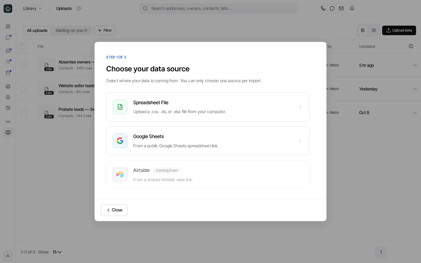
Task: Click the chevron on Google Sheets option
Action: [300, 141]
